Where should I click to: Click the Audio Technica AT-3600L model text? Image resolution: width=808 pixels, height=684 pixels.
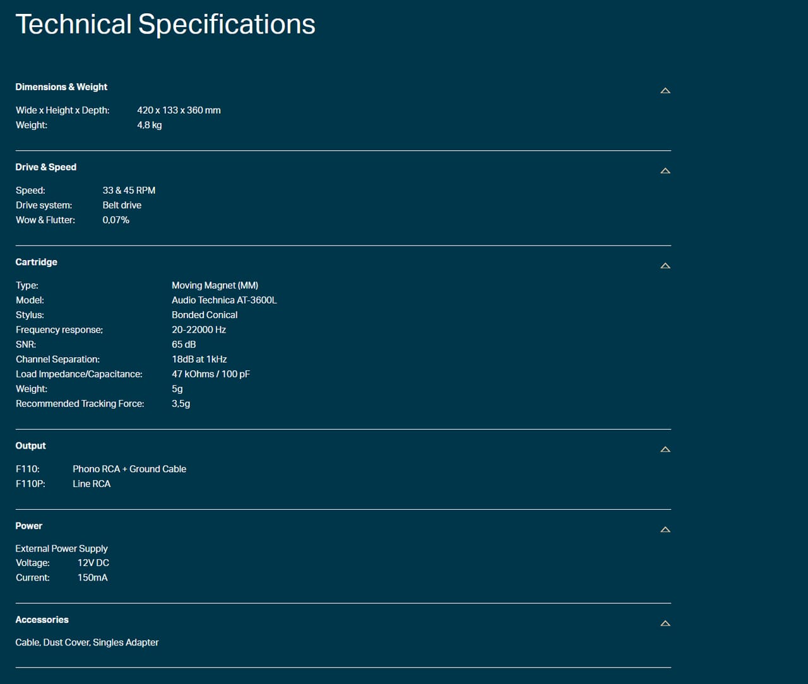click(224, 300)
